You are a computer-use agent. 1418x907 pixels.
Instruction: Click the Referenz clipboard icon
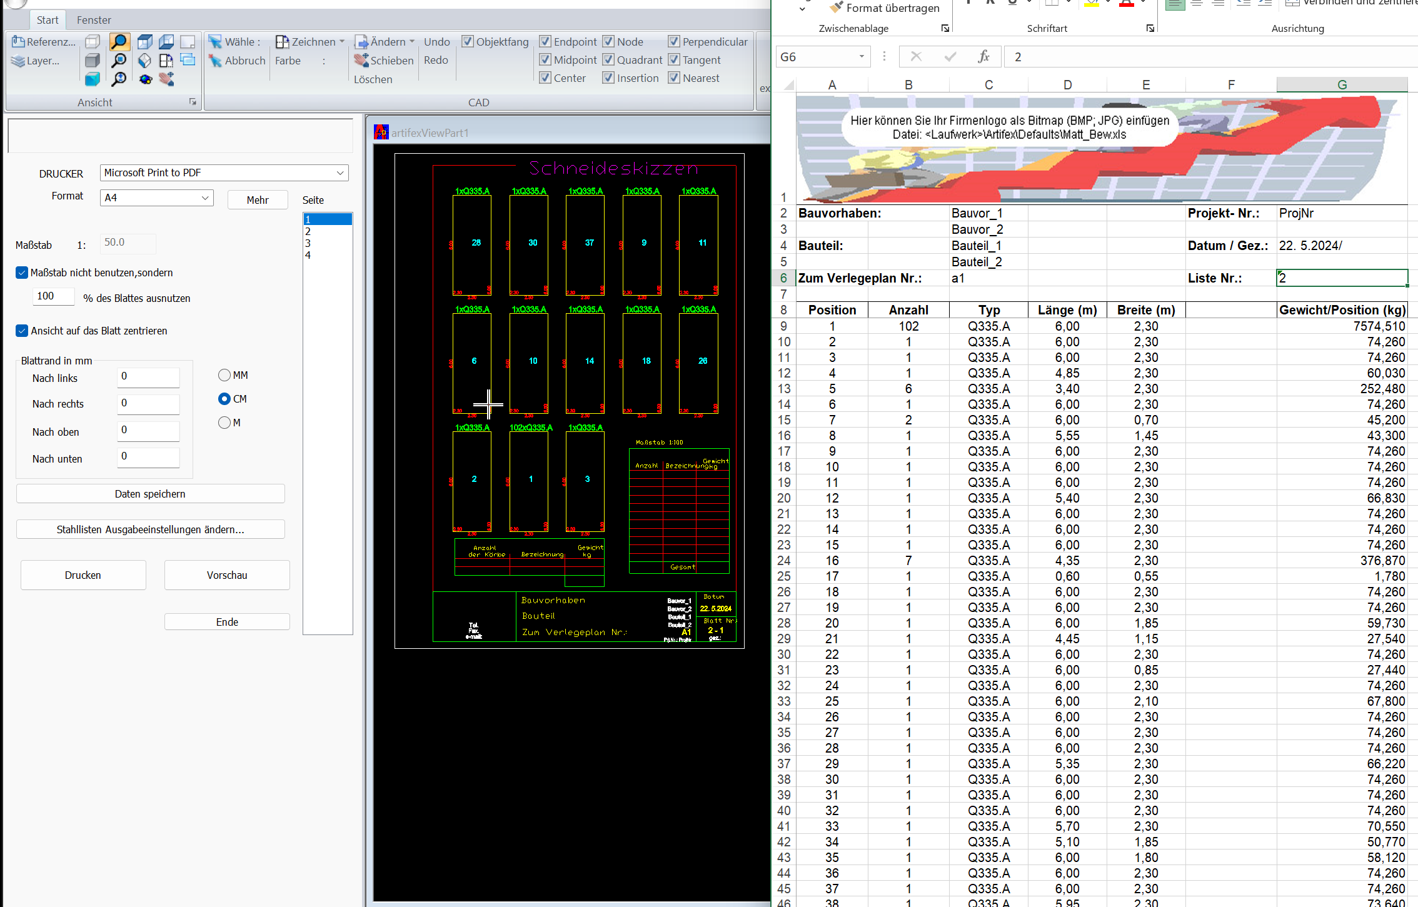pyautogui.click(x=18, y=41)
